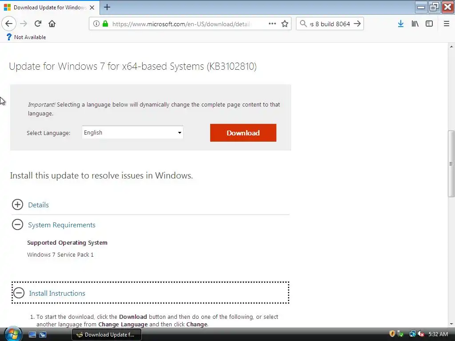Image resolution: width=455 pixels, height=341 pixels.
Task: Reload the current page
Action: (38, 24)
